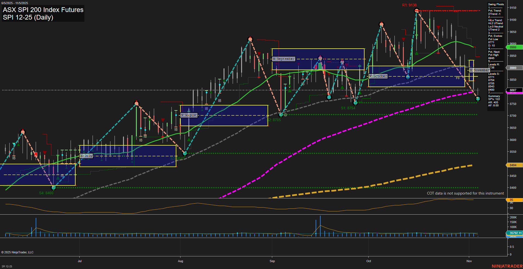Click the M:November label near the price axis
This screenshot has height=269, width=523.
tap(479, 70)
